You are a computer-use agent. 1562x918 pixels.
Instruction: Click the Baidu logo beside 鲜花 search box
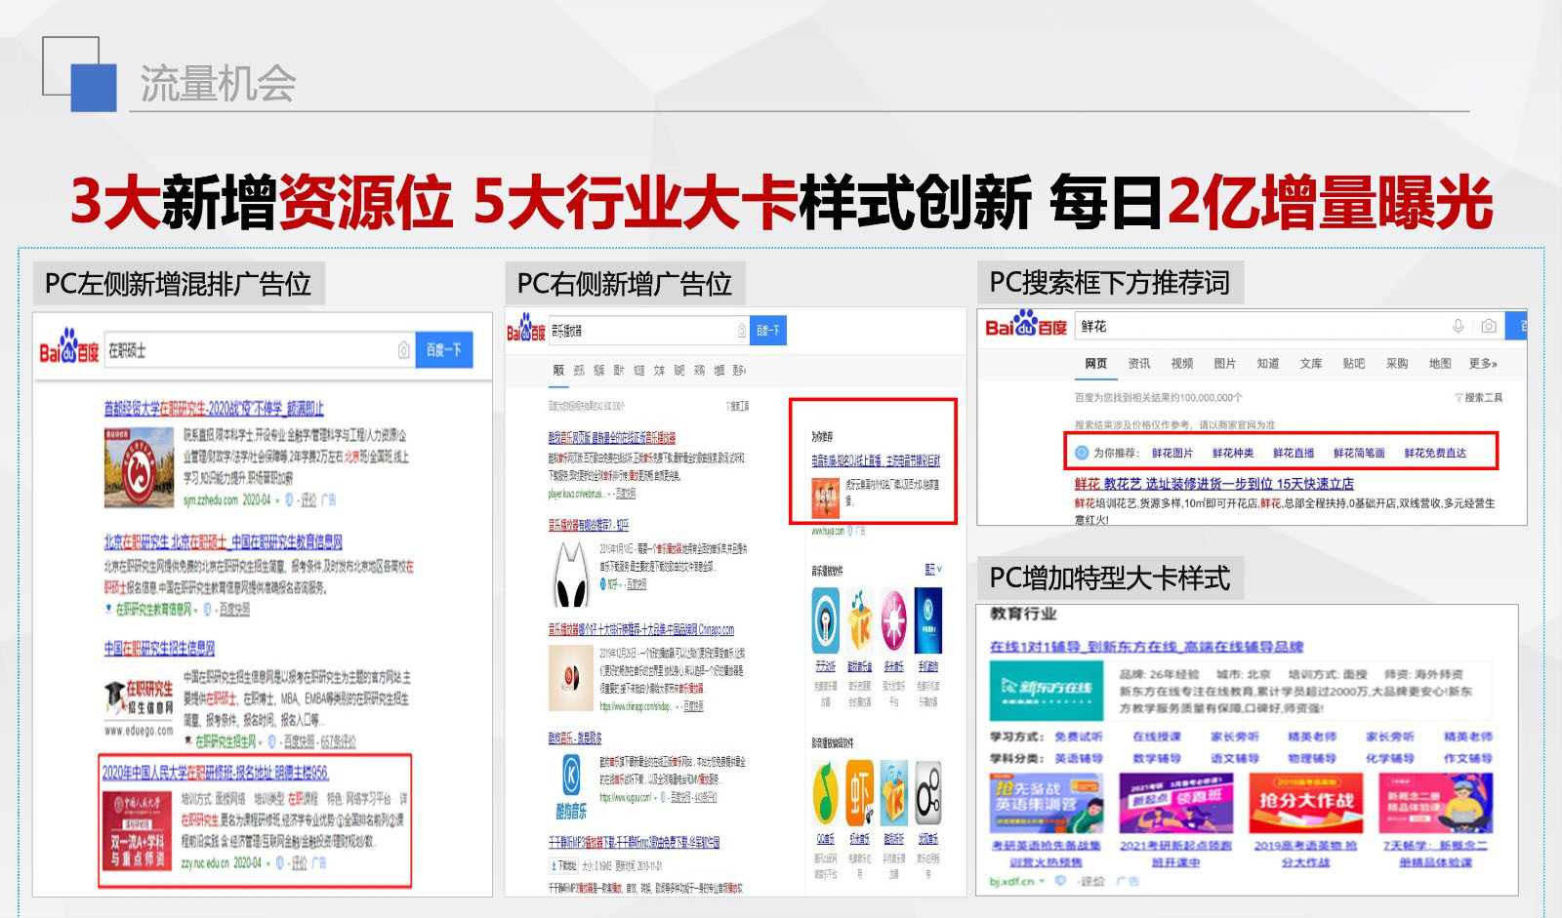click(1026, 324)
